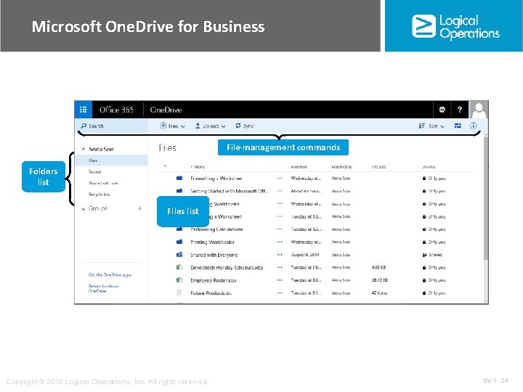Click in the Search box
Image resolution: width=523 pixels, height=392 pixels.
pyautogui.click(x=113, y=126)
